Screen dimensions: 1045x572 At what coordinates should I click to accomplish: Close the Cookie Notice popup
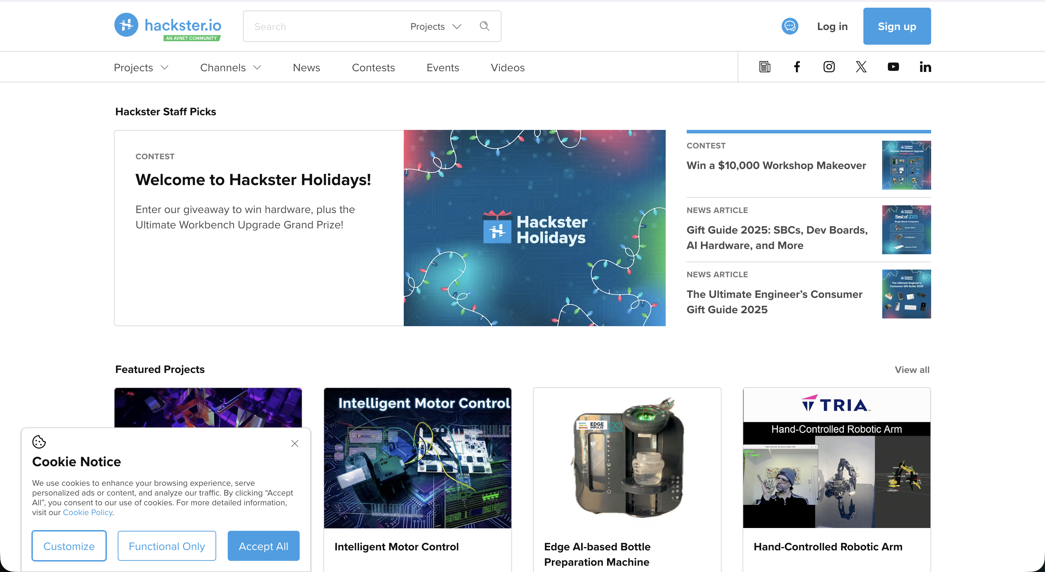[294, 443]
